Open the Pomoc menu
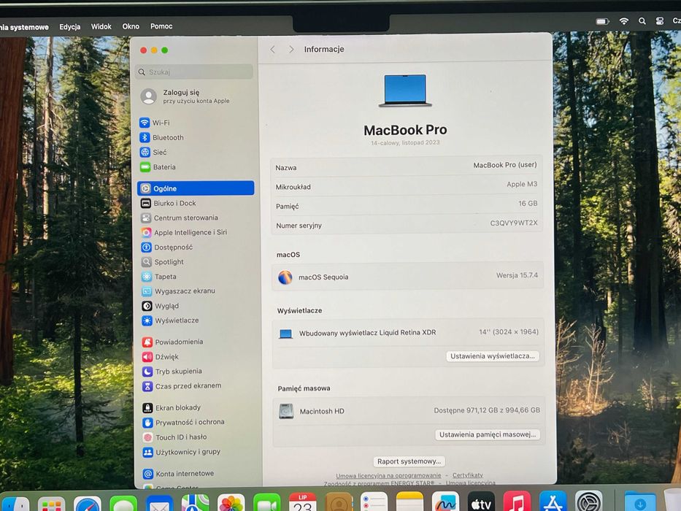681x511 pixels. click(161, 26)
